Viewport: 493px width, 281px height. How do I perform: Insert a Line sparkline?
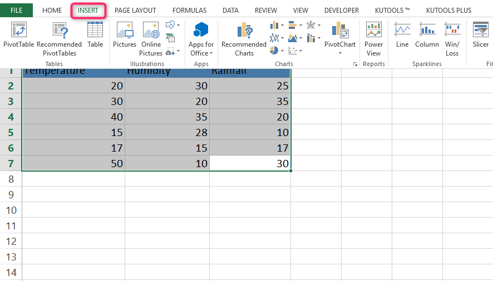click(402, 34)
